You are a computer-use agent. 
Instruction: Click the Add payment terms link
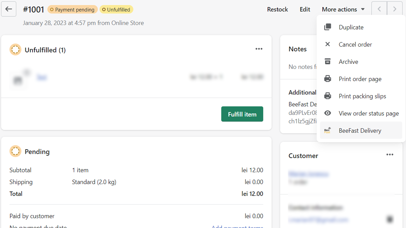pyautogui.click(x=237, y=226)
